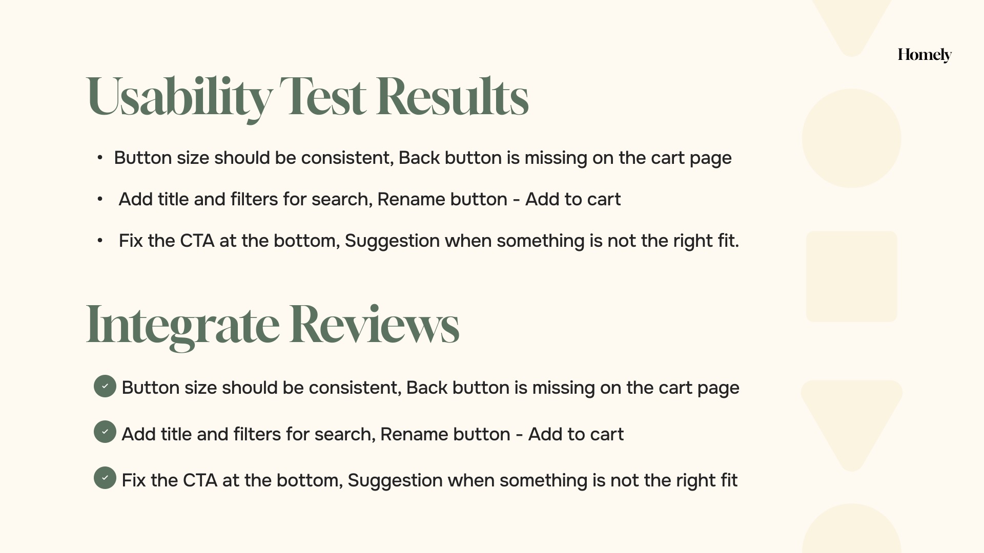Click the checkmark icon beside the Fix the CTA item

[105, 478]
